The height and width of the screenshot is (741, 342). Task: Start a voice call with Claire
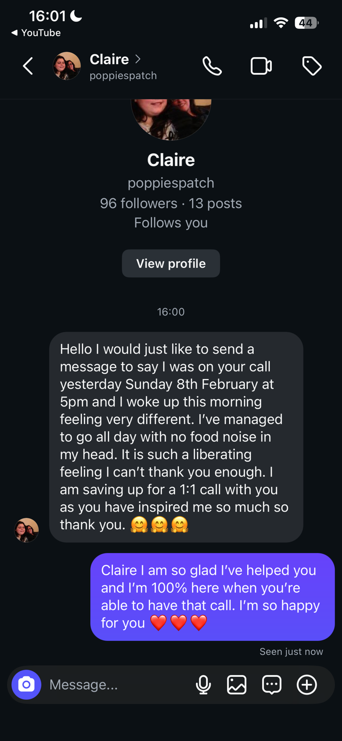(x=213, y=65)
